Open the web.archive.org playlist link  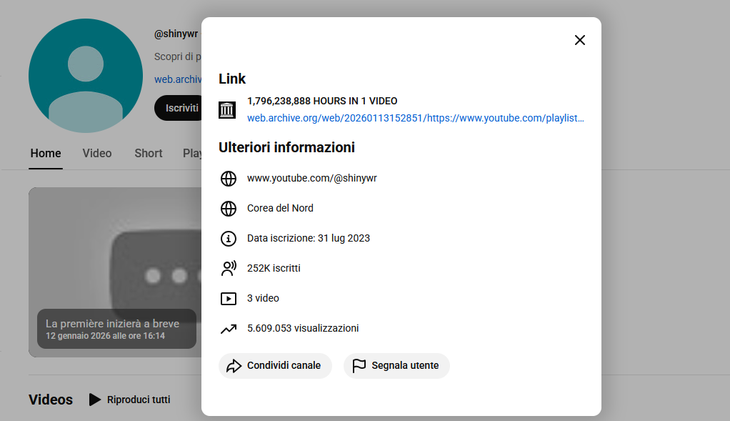(x=415, y=118)
